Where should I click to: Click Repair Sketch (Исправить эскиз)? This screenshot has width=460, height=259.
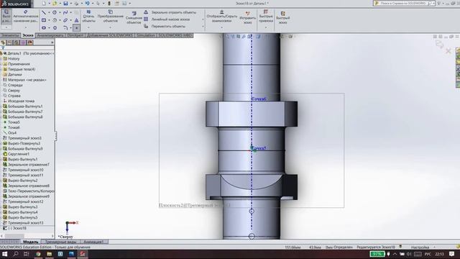[x=247, y=17]
